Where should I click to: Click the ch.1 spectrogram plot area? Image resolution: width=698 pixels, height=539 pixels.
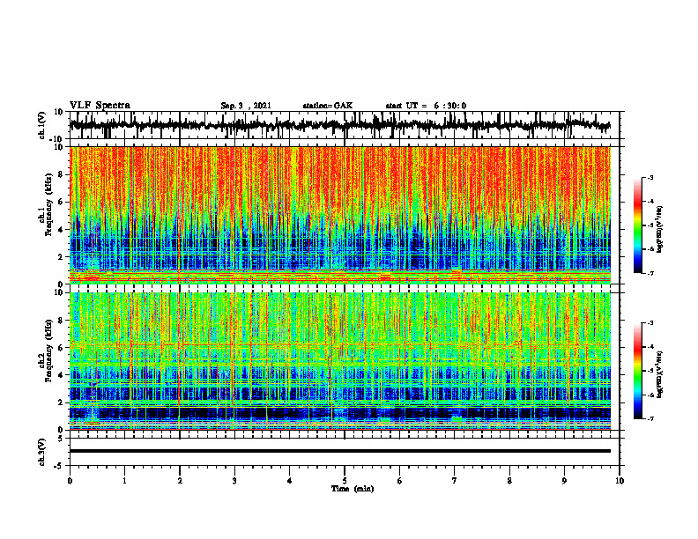[340, 215]
